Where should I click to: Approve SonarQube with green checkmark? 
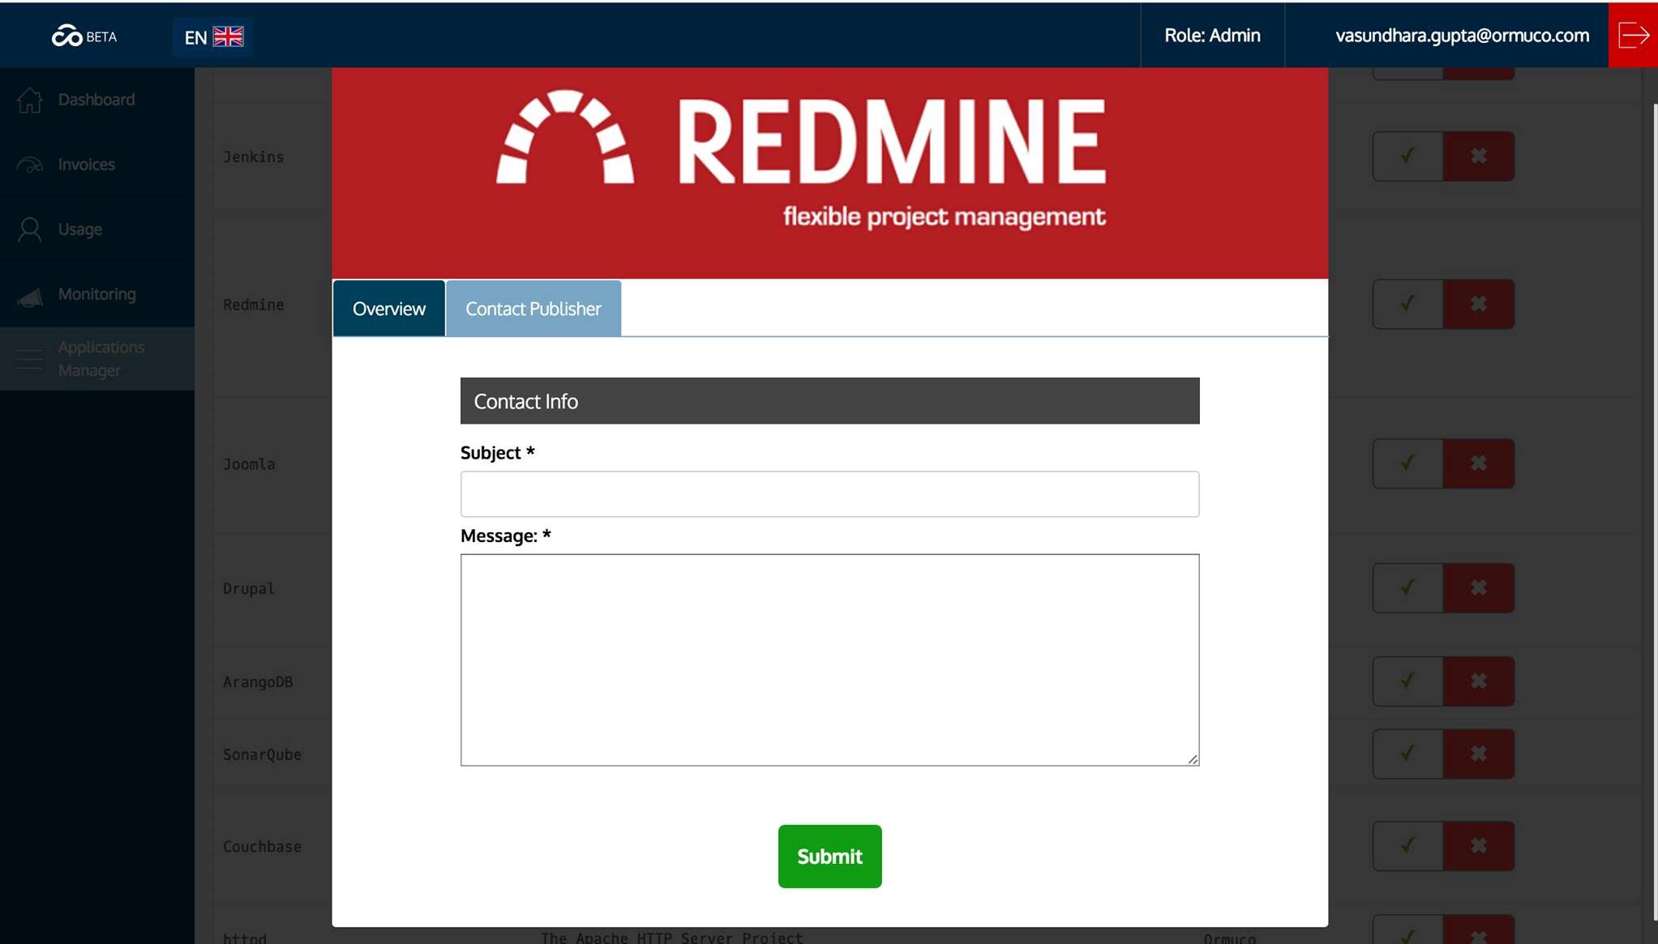pos(1407,754)
